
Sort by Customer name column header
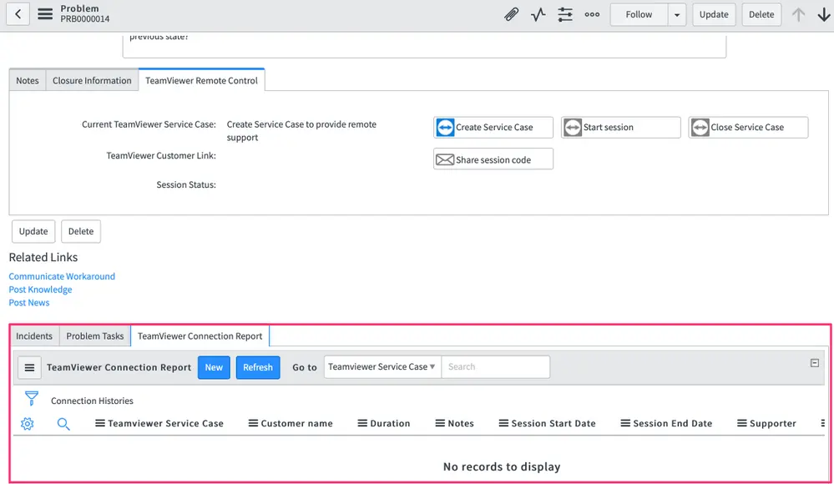point(297,423)
